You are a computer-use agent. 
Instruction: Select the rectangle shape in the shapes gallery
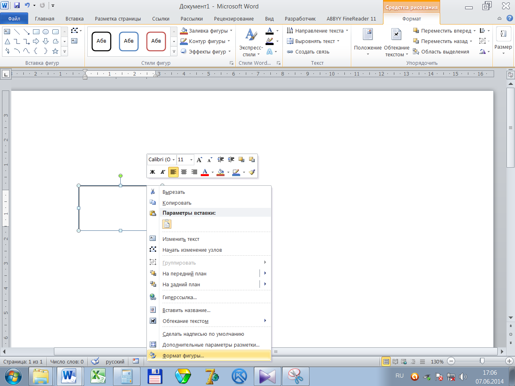click(x=36, y=31)
